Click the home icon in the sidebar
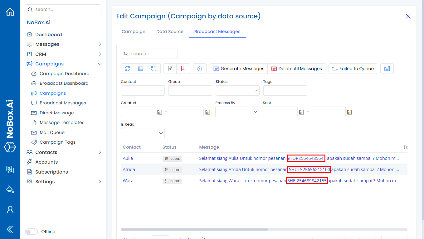The image size is (424, 239). coord(10,11)
